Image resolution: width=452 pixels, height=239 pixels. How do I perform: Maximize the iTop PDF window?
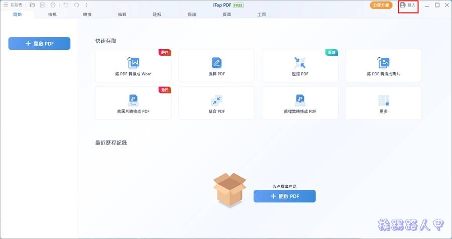[x=437, y=5]
